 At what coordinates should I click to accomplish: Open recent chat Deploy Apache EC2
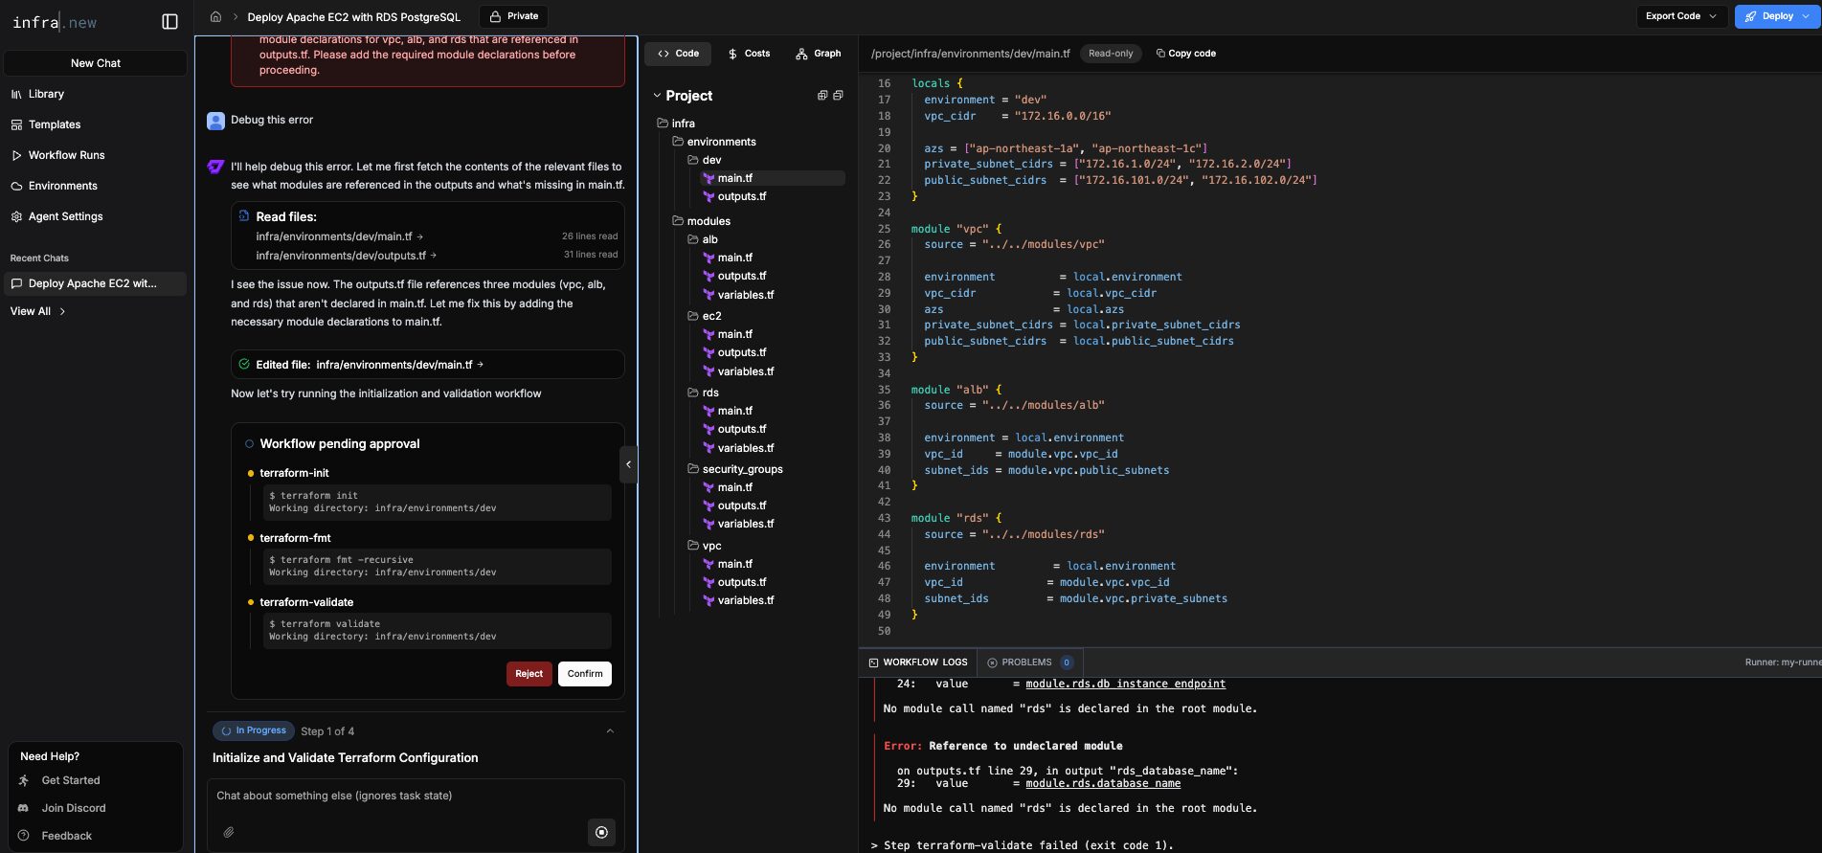[x=96, y=283]
